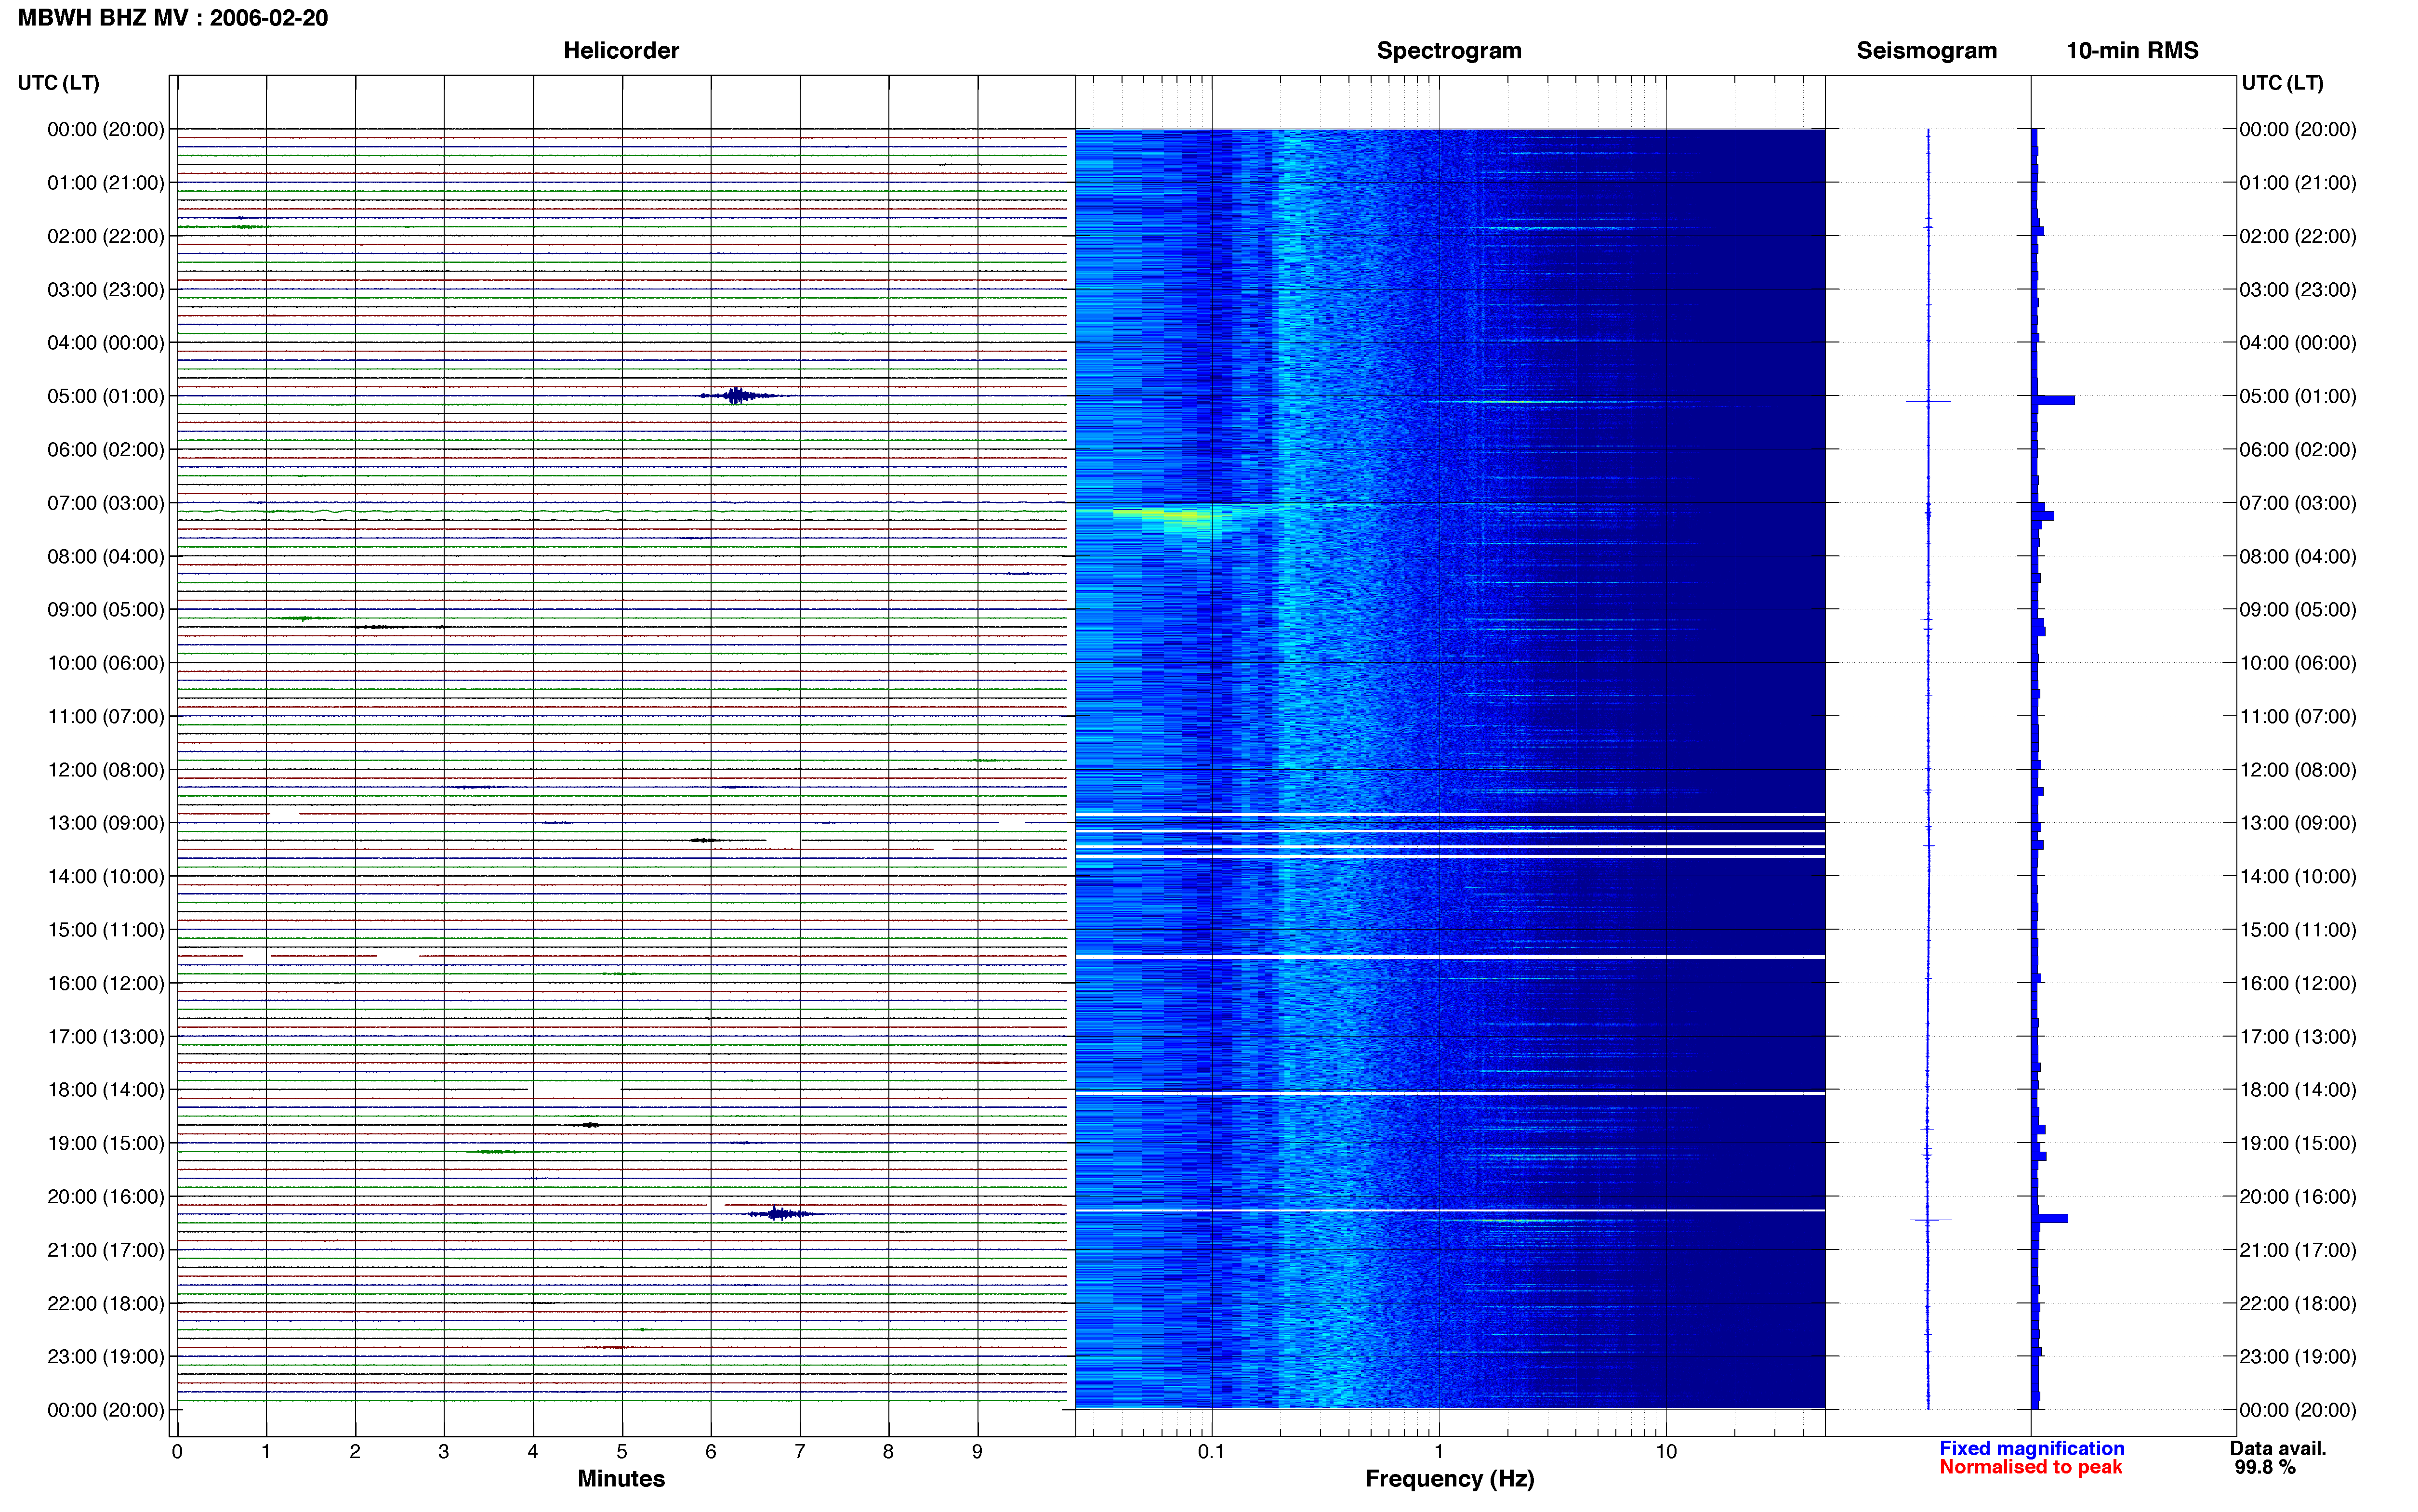Select the '10-min RMS' panel heading
2418x1512 pixels.
(x=2132, y=51)
